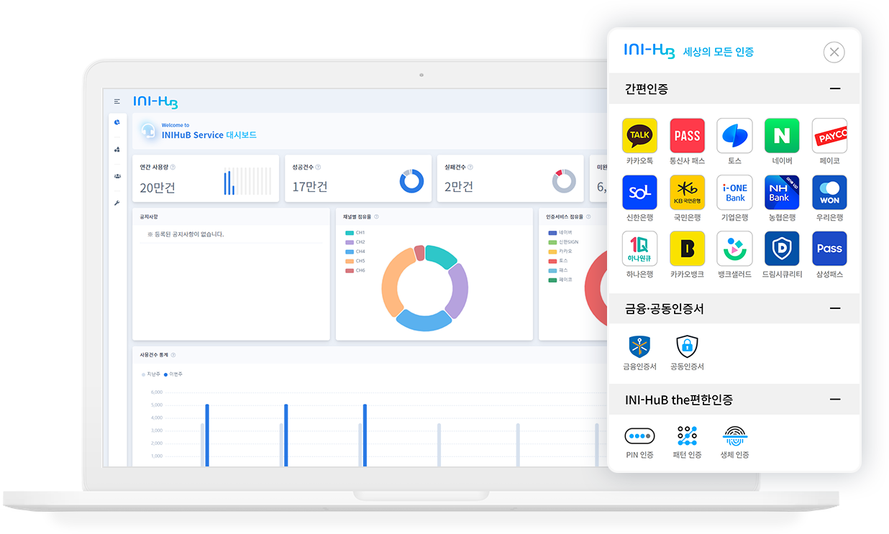Show help for 연간 사용량

coord(173,167)
